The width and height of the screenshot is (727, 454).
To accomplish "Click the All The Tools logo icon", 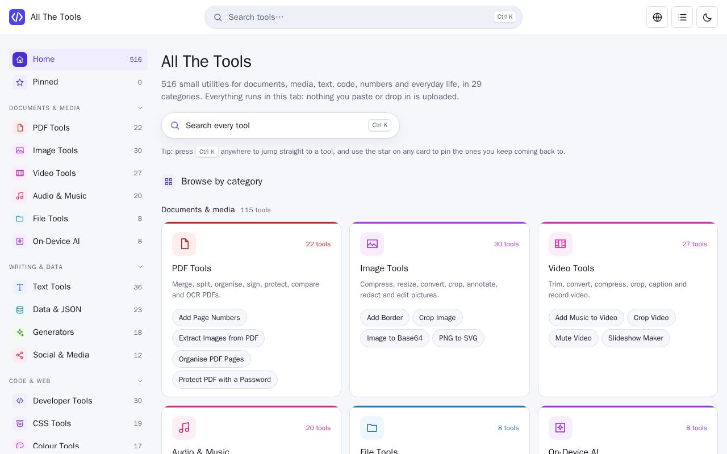I will [x=17, y=17].
